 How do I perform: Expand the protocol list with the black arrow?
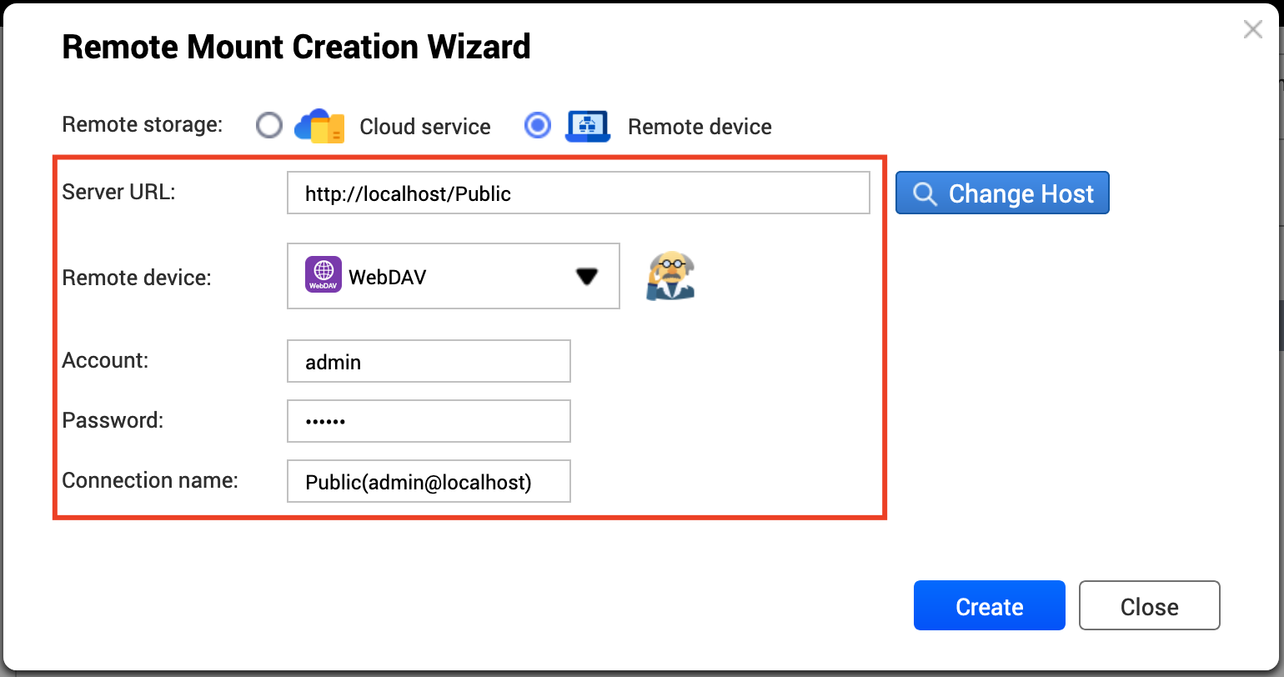tap(587, 277)
